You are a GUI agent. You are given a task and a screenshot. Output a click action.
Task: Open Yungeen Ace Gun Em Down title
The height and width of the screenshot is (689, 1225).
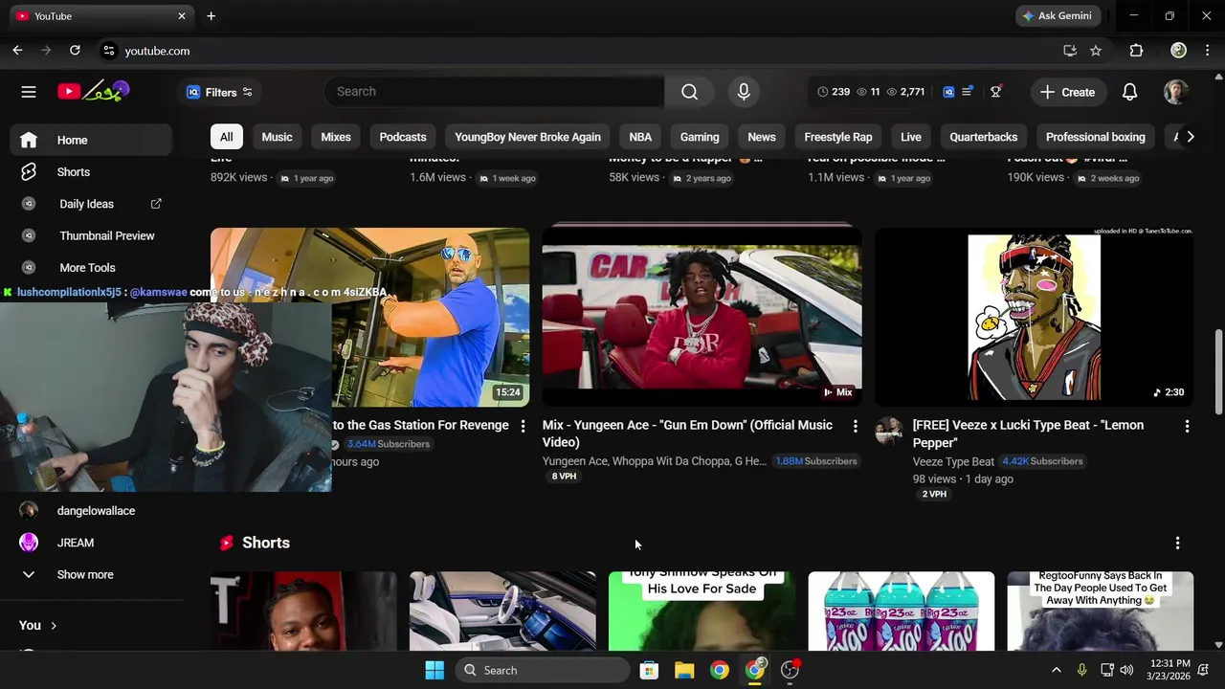click(687, 433)
